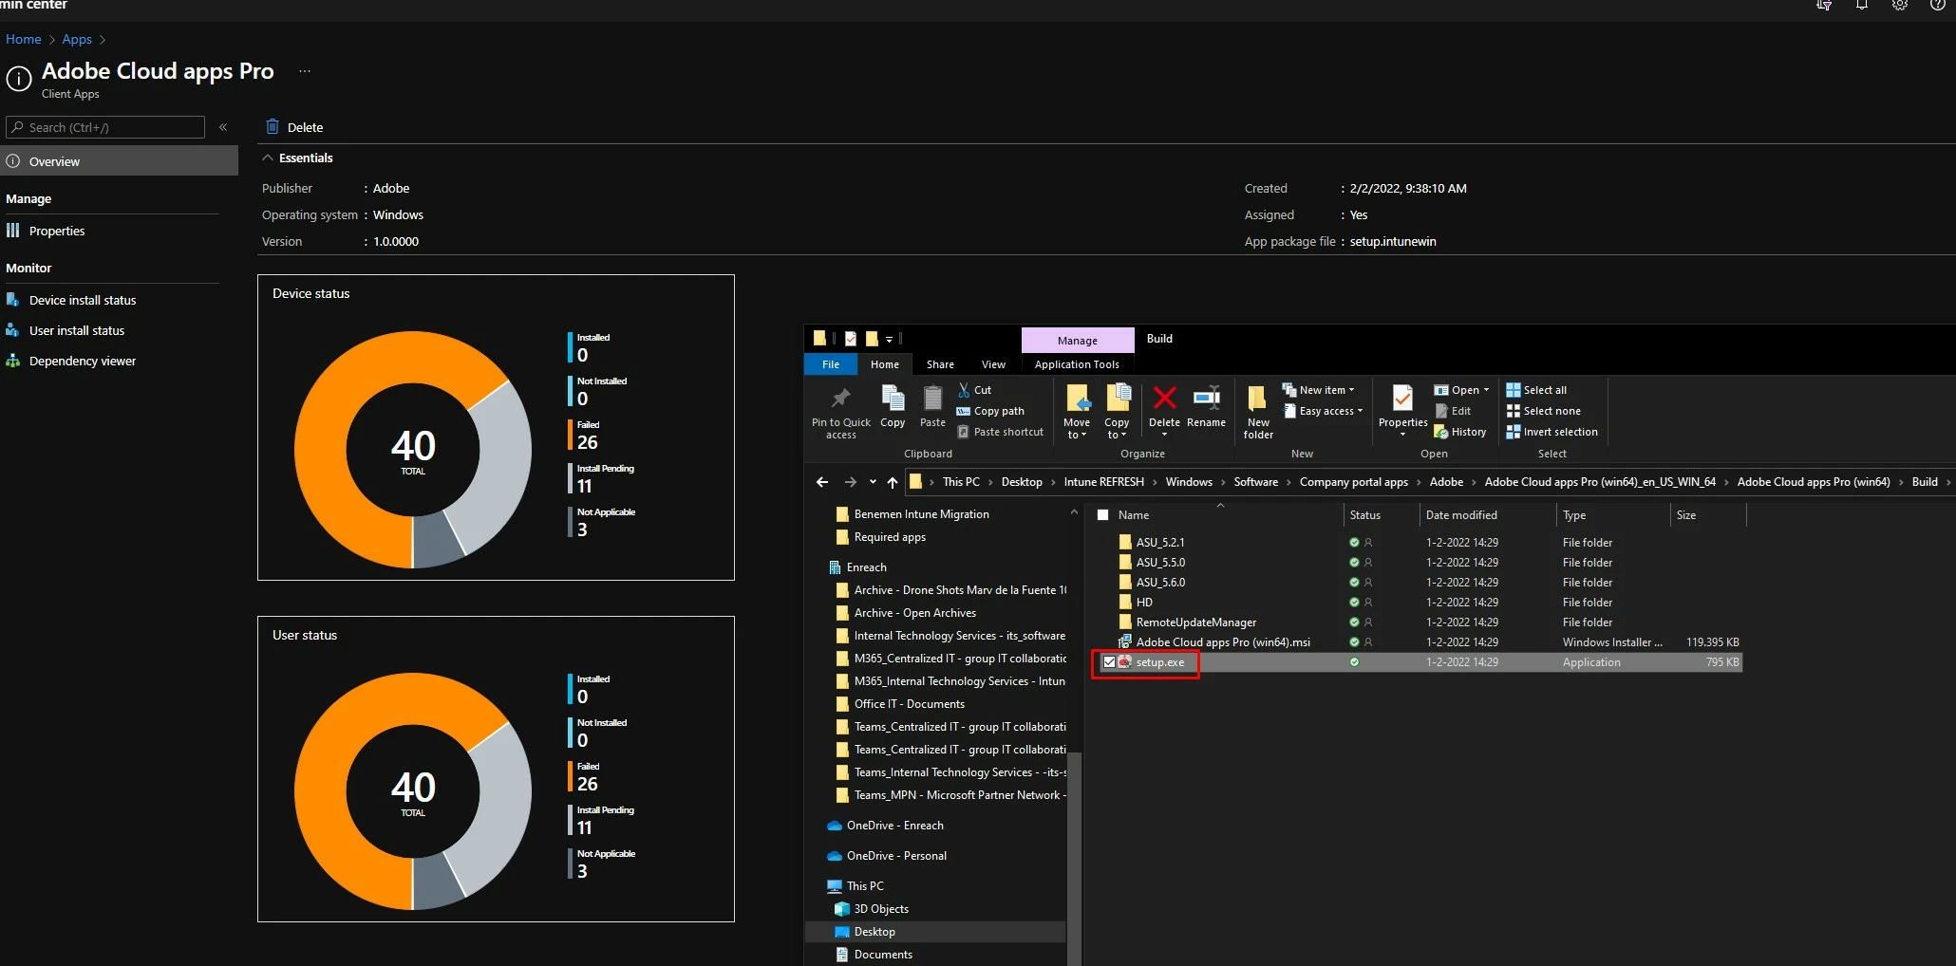
Task: Click Select all in Explorer ribbon
Action: pyautogui.click(x=1536, y=390)
